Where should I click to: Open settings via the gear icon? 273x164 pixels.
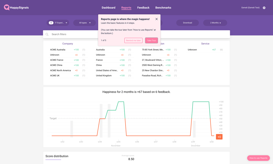[264, 8]
